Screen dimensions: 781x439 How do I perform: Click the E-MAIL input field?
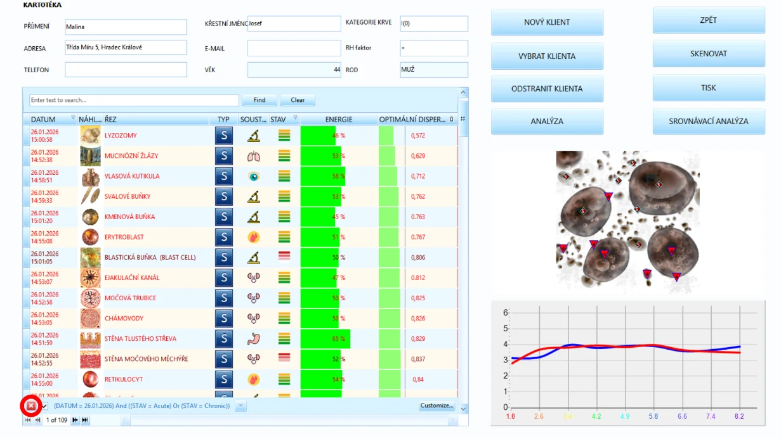point(294,48)
